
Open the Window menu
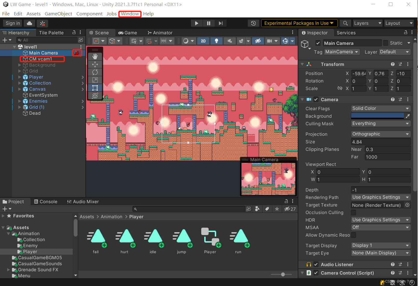(x=130, y=14)
